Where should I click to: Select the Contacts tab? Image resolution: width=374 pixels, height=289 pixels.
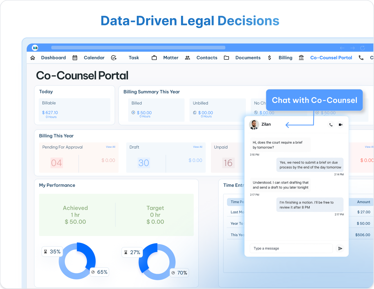(x=207, y=58)
